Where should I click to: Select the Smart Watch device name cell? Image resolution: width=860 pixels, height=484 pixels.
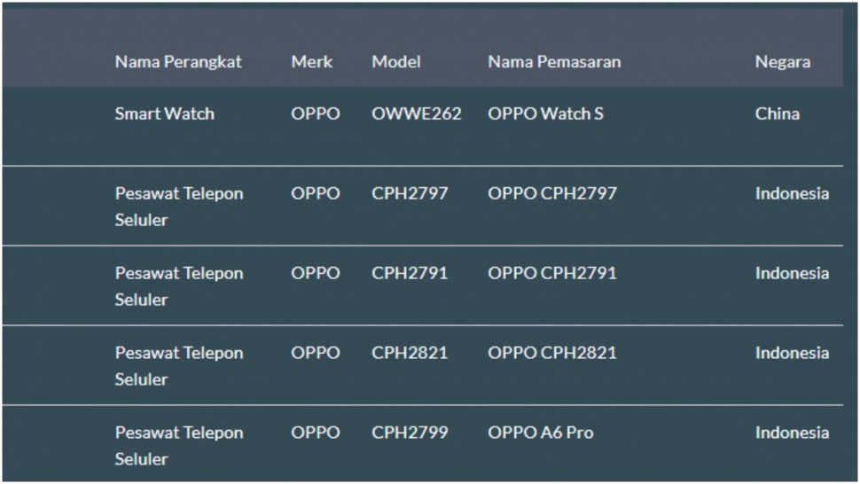pos(164,113)
